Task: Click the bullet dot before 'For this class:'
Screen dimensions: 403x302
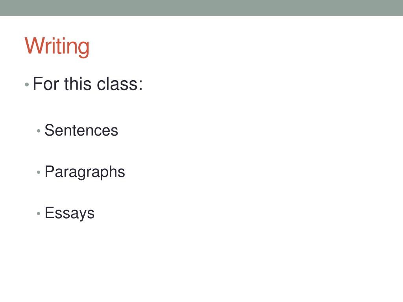Action: point(27,85)
